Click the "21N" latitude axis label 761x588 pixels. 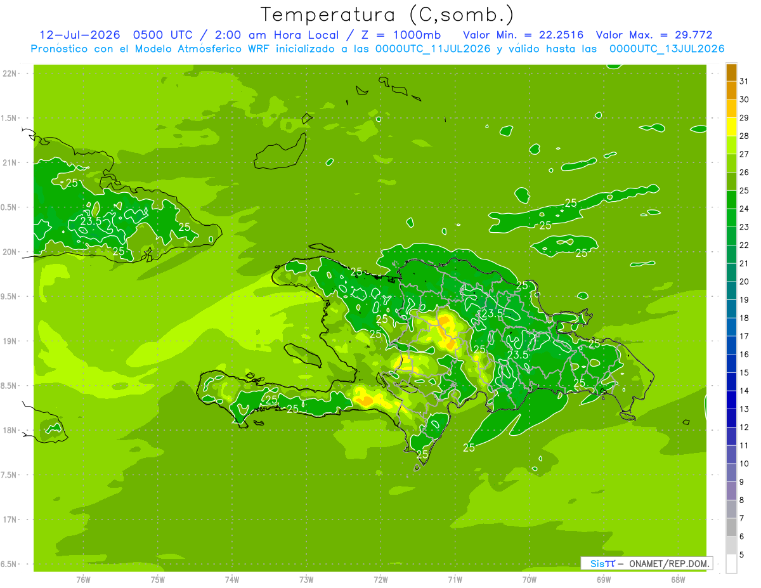(9, 163)
